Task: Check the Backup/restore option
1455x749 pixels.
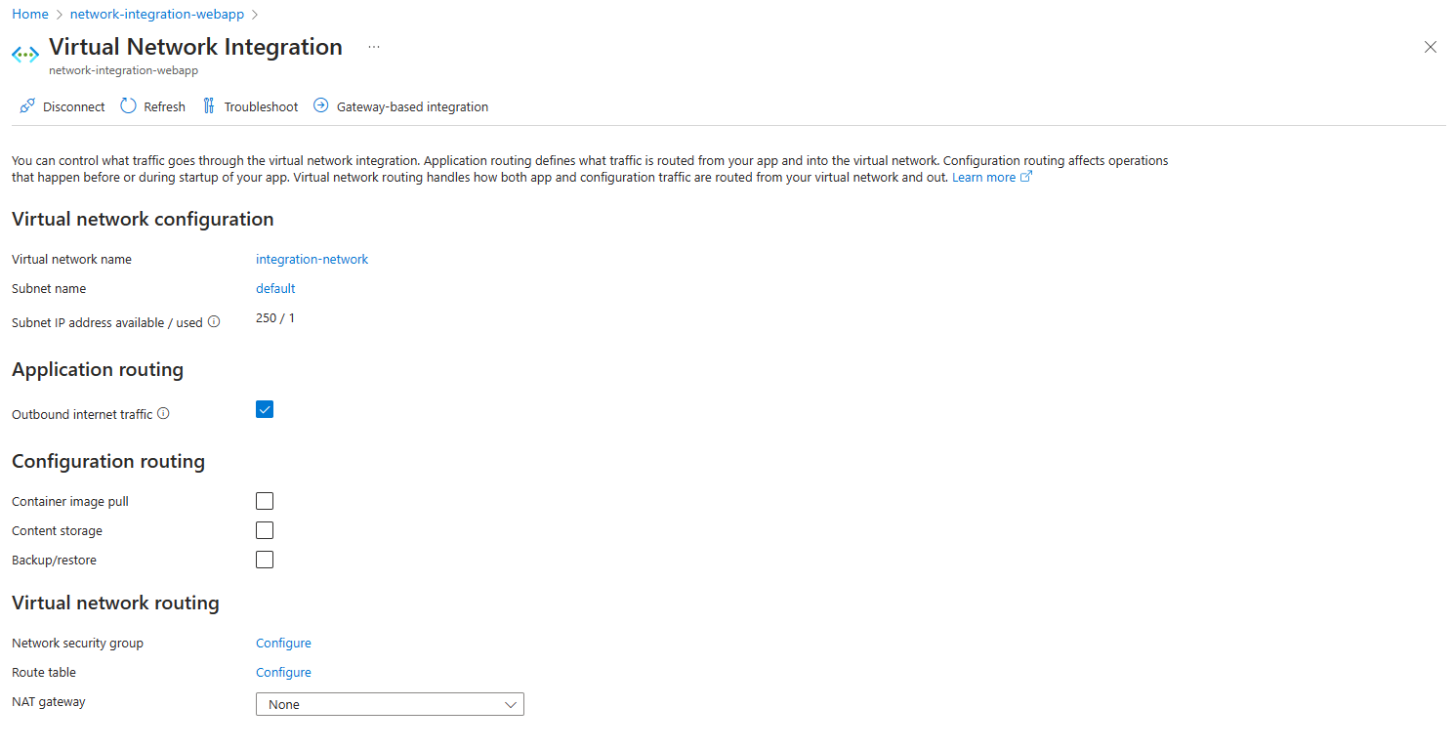Action: tap(264, 559)
